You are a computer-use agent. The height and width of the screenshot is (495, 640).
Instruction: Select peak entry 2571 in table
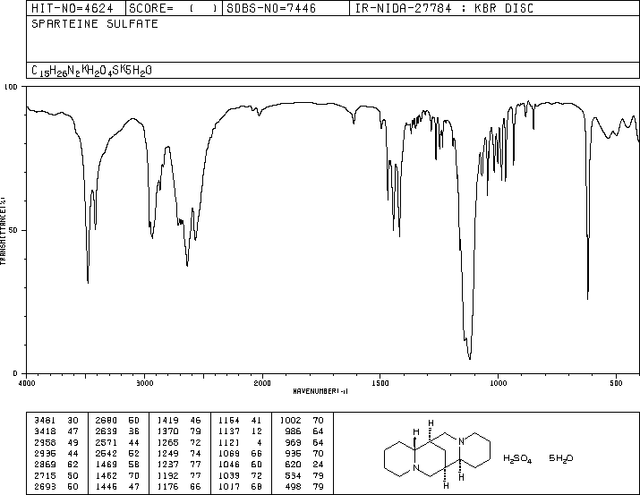117,442
